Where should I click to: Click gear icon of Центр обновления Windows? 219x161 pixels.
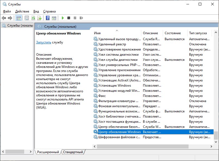coord(96,132)
